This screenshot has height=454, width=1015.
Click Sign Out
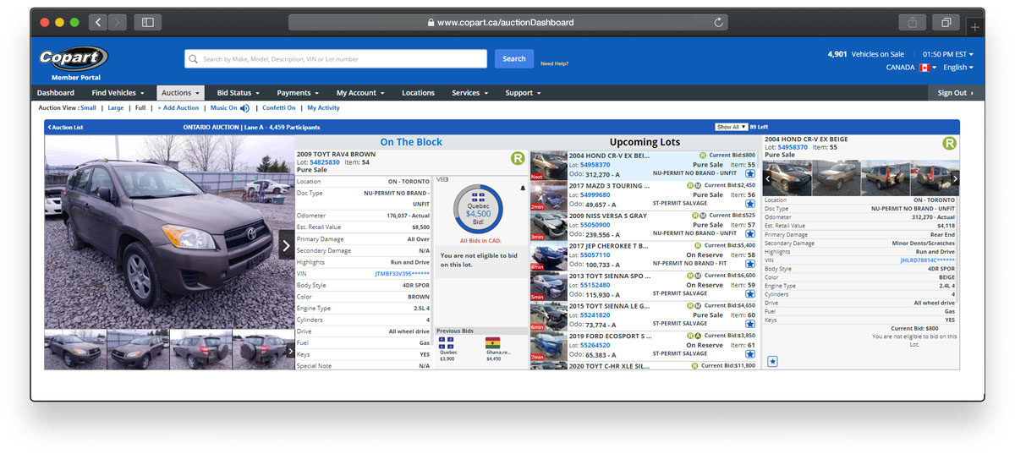click(956, 93)
